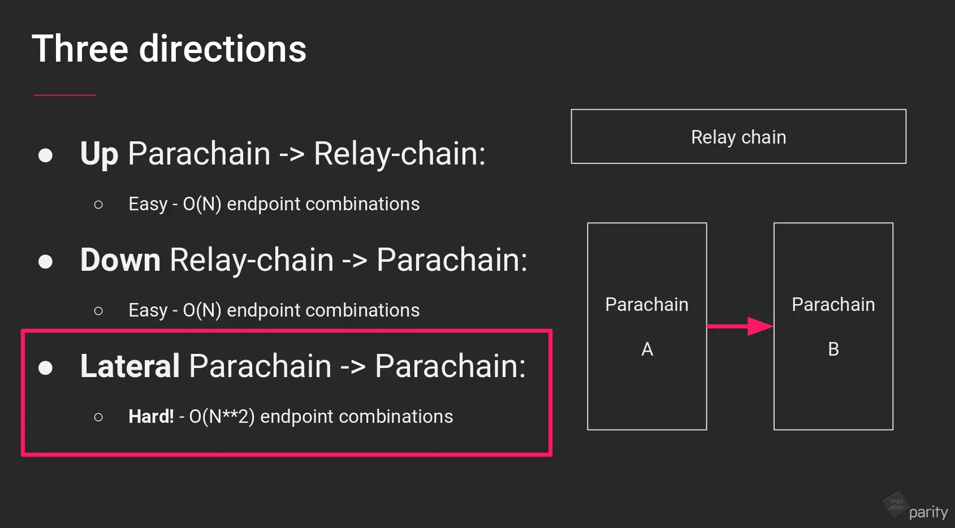The height and width of the screenshot is (528, 955).
Task: Click the bullet dot beside Lateral Parachain
Action: 45,367
